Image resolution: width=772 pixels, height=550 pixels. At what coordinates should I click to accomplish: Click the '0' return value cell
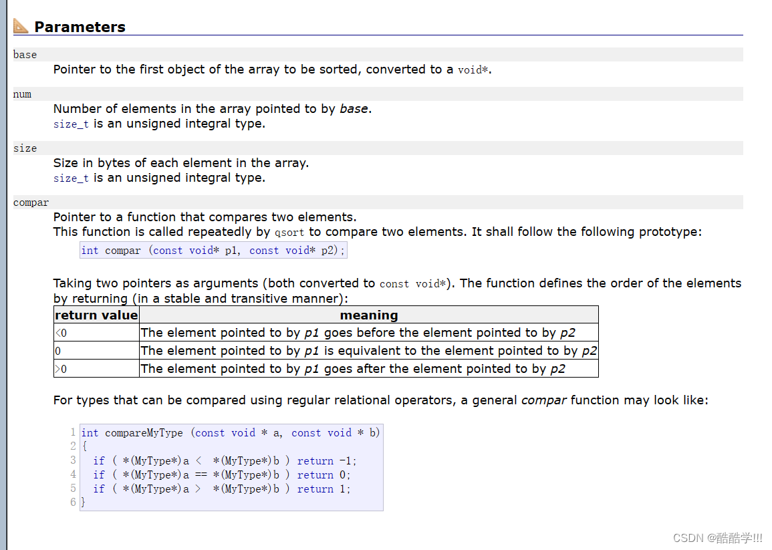96,351
